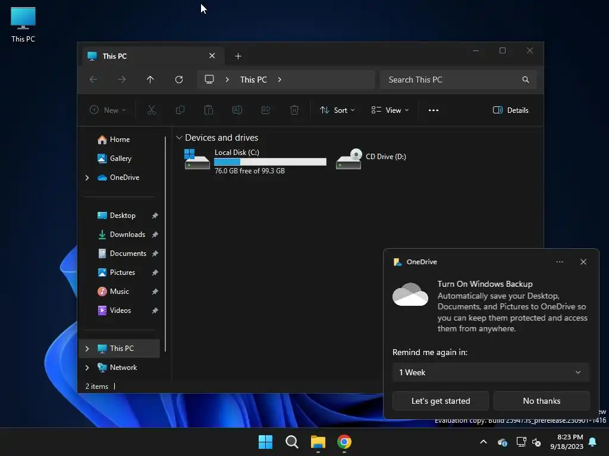This screenshot has height=456, width=609.
Task: Go forward with the right arrow
Action: click(121, 80)
